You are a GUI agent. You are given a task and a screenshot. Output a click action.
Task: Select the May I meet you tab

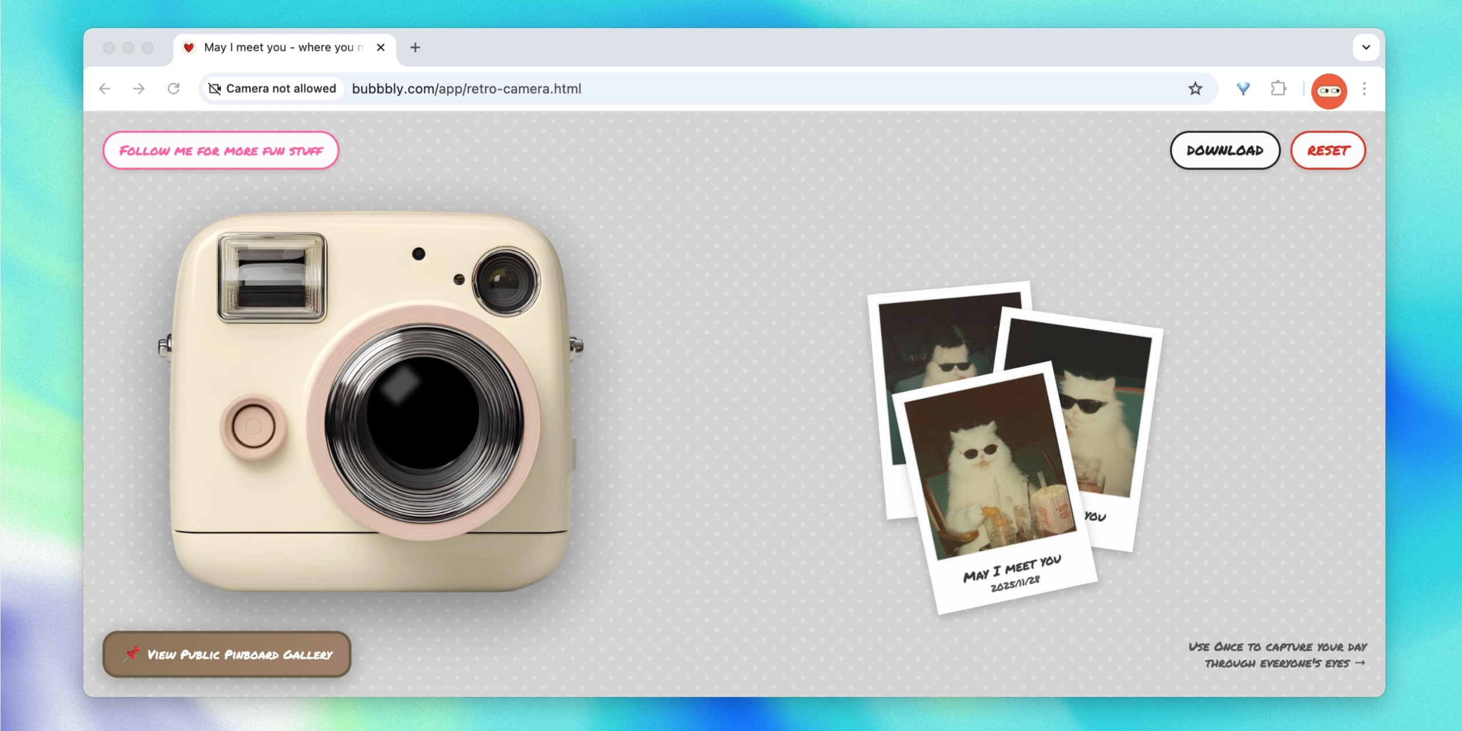point(280,47)
